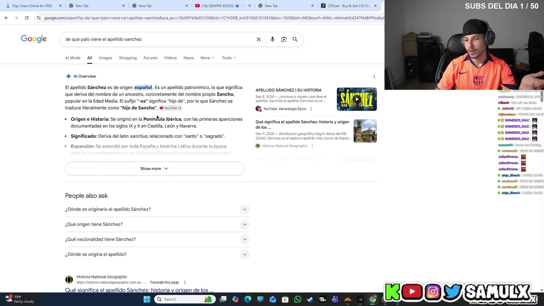Open 'APELLIDO SÁNCHEZ | SU HISTORIA' video link
544x306 pixels.
tap(289, 90)
